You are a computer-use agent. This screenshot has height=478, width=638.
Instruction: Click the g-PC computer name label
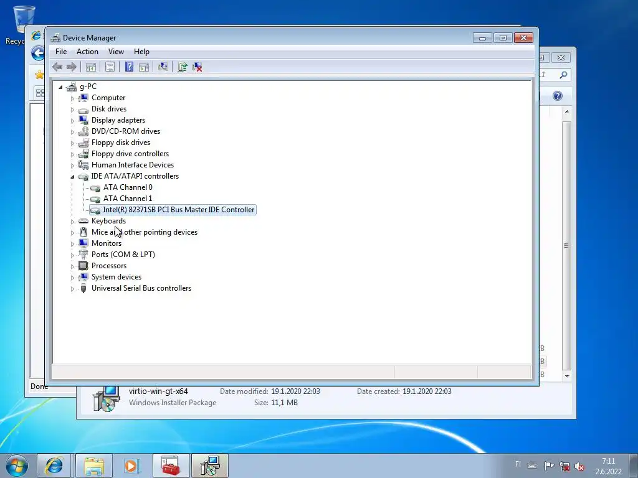coord(88,87)
